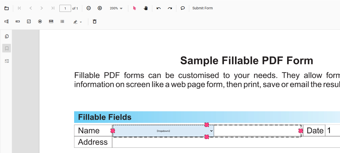Add a radio button form field
This screenshot has height=153, width=340.
[40, 22]
